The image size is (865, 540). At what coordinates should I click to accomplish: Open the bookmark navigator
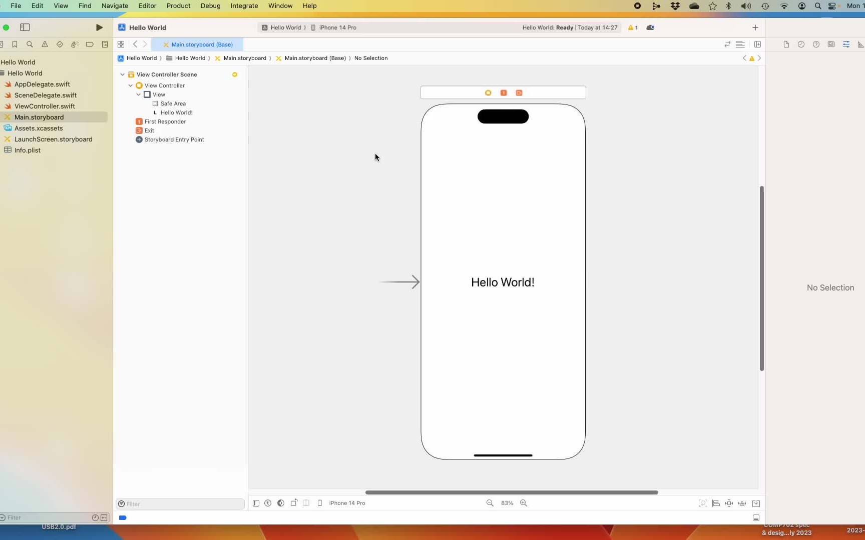(15, 44)
